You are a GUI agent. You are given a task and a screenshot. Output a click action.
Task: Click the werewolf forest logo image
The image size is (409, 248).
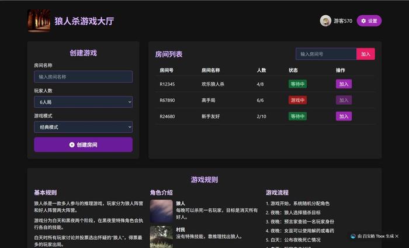point(39,21)
